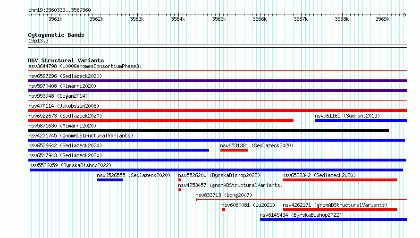Click the black nsv5871630 variant bar
This screenshot has height=238, width=420.
(209, 130)
